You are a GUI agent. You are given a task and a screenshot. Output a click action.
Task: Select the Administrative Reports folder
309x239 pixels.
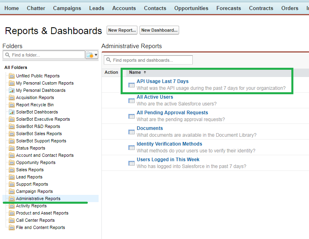click(x=38, y=198)
